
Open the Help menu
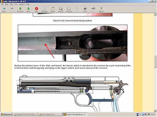tap(28, 4)
